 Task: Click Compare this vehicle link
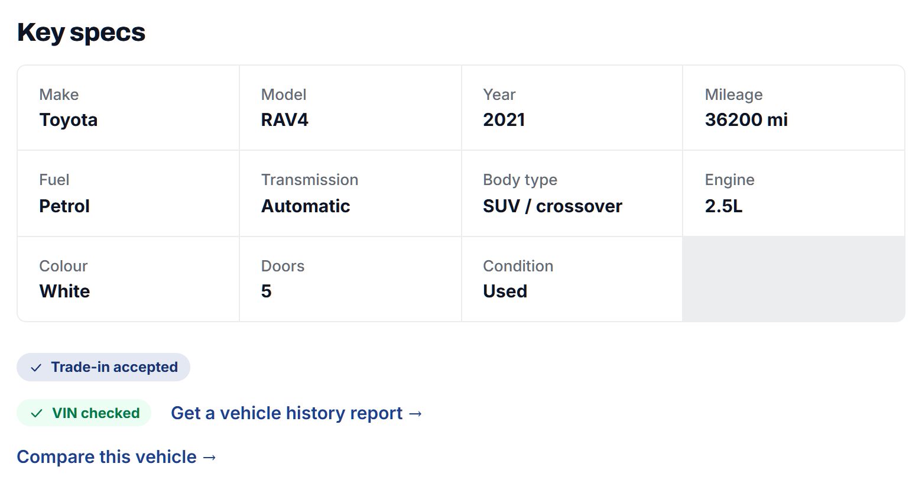click(117, 456)
